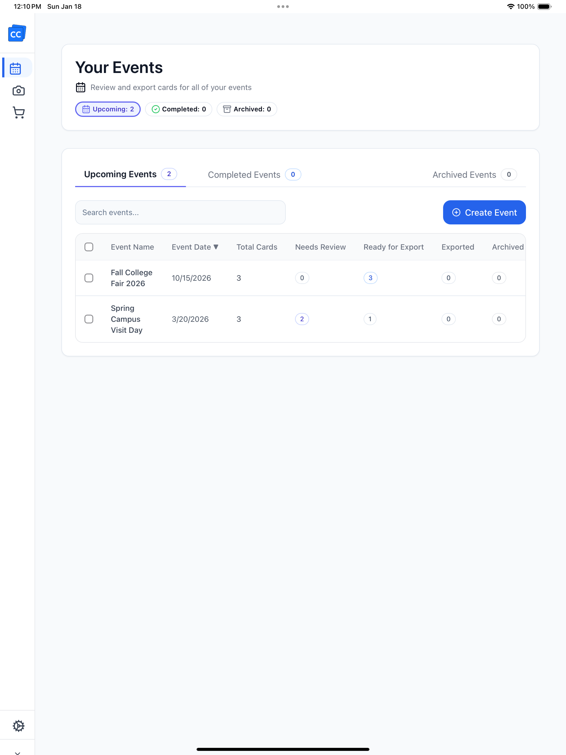The height and width of the screenshot is (755, 566).
Task: Click the Archived column header
Action: tap(508, 247)
